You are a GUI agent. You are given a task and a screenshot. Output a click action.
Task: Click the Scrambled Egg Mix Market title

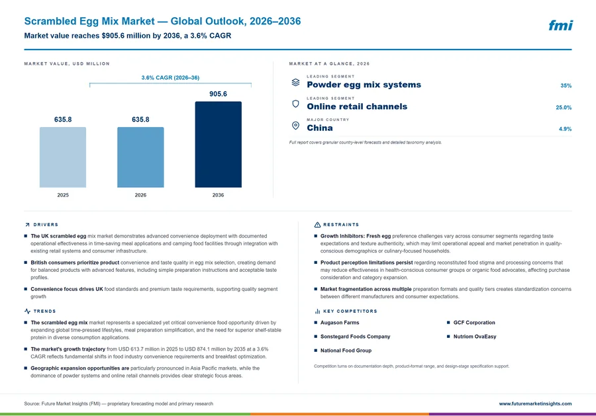point(162,21)
